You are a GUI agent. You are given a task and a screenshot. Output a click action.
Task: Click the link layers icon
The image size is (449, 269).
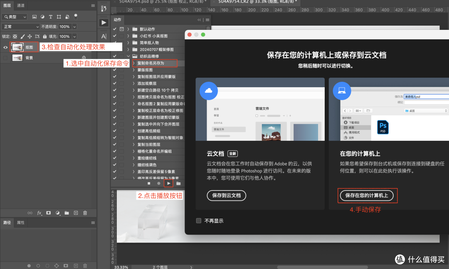pos(30,213)
